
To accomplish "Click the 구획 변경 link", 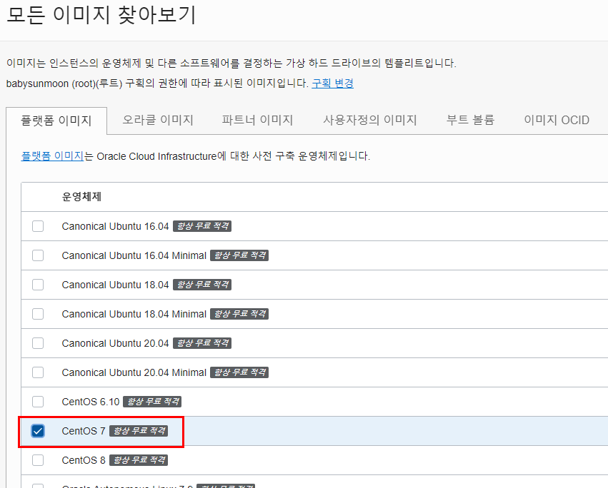I will pyautogui.click(x=333, y=83).
